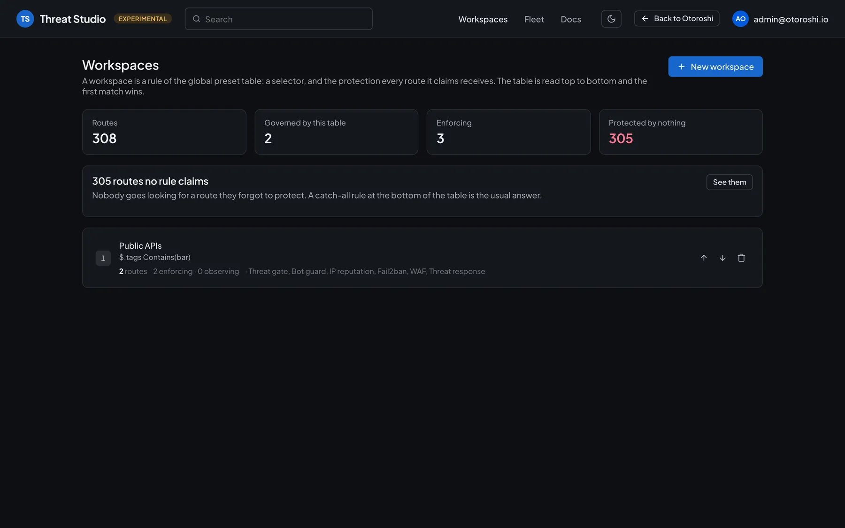This screenshot has height=528, width=845.
Task: Click the search magnifier icon
Action: pyautogui.click(x=197, y=19)
